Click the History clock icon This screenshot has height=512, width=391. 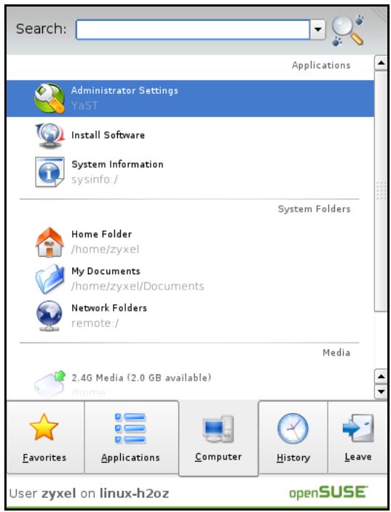tap(293, 428)
